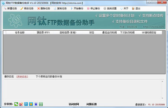This screenshot has width=168, height=108.
Task: Click the http://otcms.com banner link
Action: [x=153, y=27]
